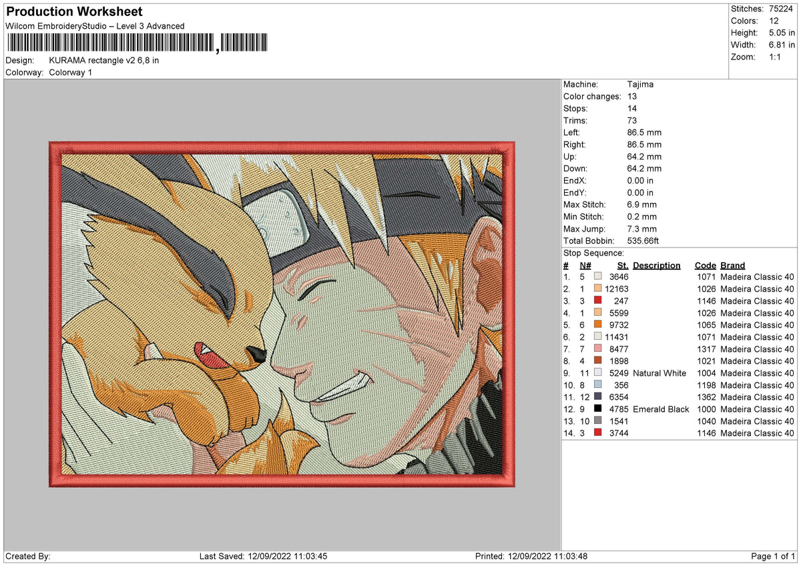Click 'Wilcom EmbroideryStudio – Level 3 Advanced' text
This screenshot has width=801, height=566.
point(95,26)
